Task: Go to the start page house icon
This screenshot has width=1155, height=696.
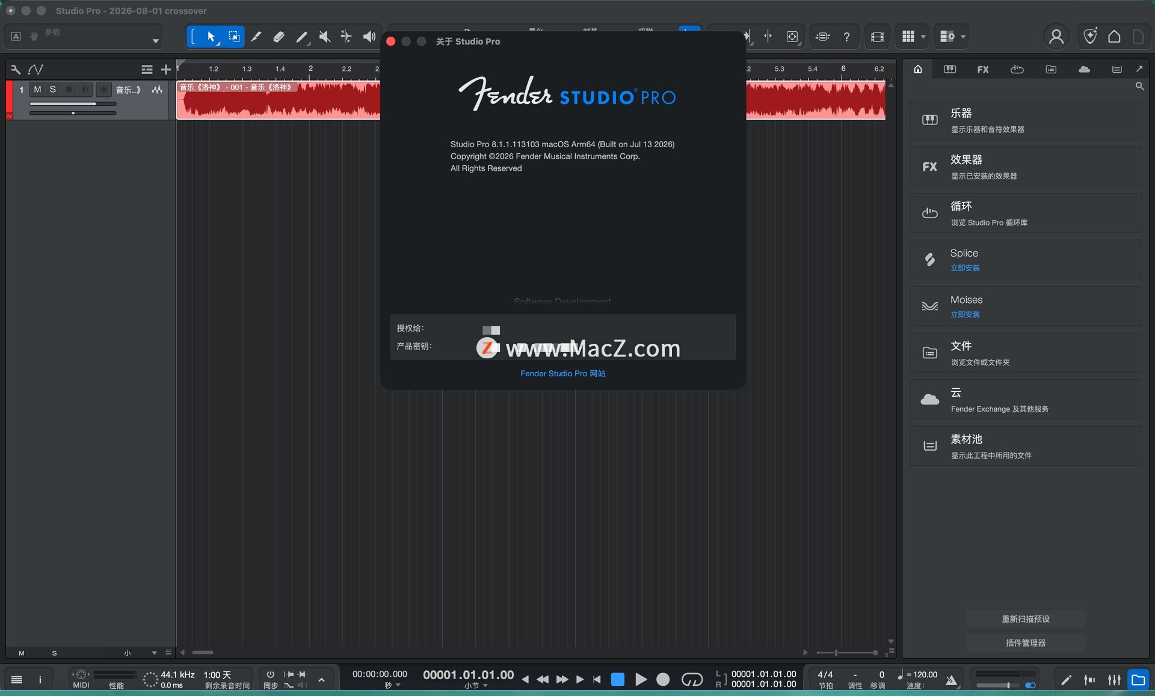Action: (1114, 37)
